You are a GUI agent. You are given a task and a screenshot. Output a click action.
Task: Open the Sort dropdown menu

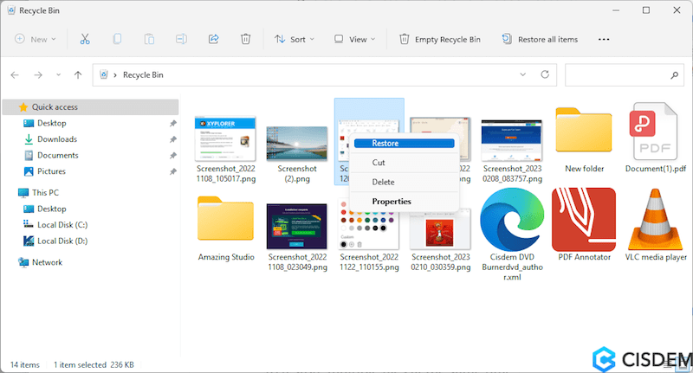295,39
